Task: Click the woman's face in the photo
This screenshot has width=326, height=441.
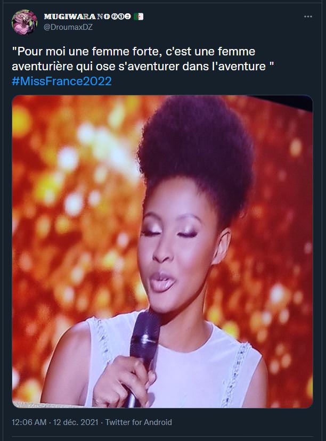Action: pyautogui.click(x=178, y=248)
